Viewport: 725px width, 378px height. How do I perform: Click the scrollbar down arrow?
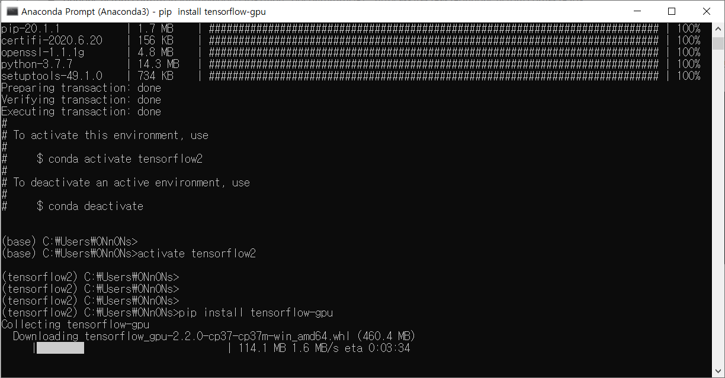(x=718, y=371)
